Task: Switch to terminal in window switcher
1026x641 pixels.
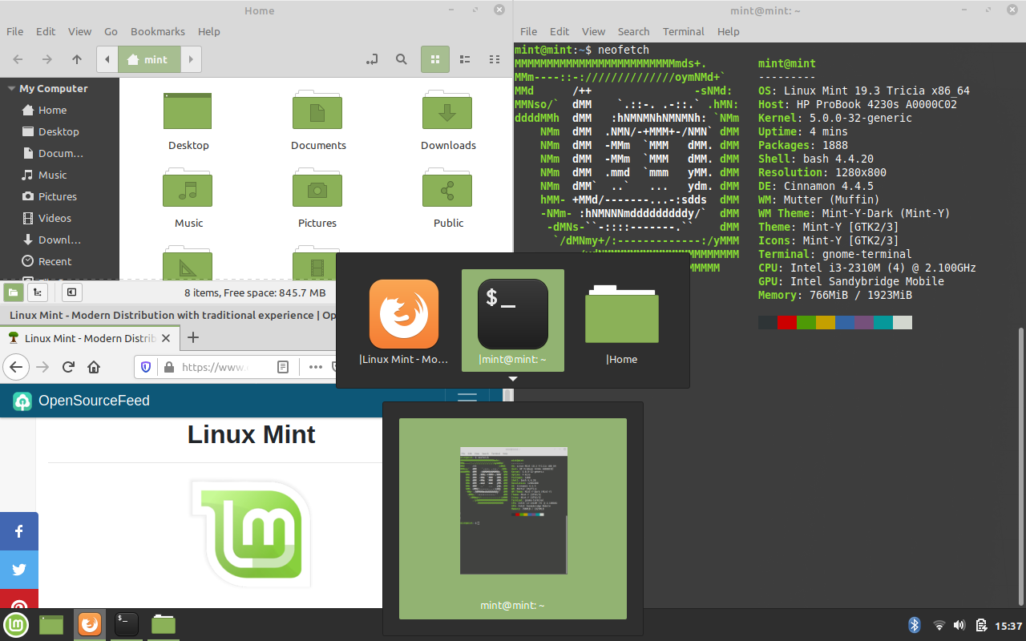Action: point(513,320)
